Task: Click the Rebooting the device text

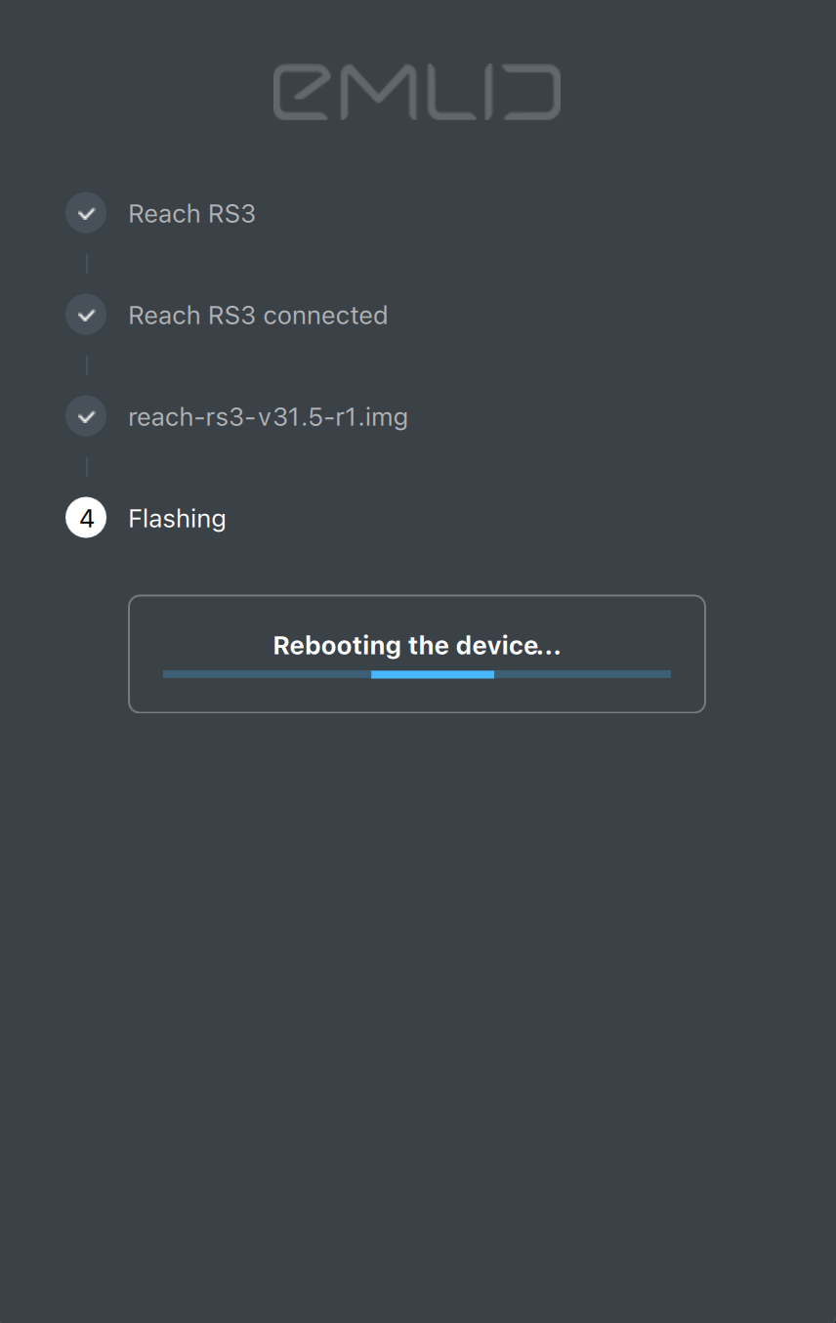Action: 416,646
